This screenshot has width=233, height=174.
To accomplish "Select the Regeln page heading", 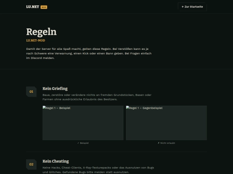I will click(x=41, y=32).
